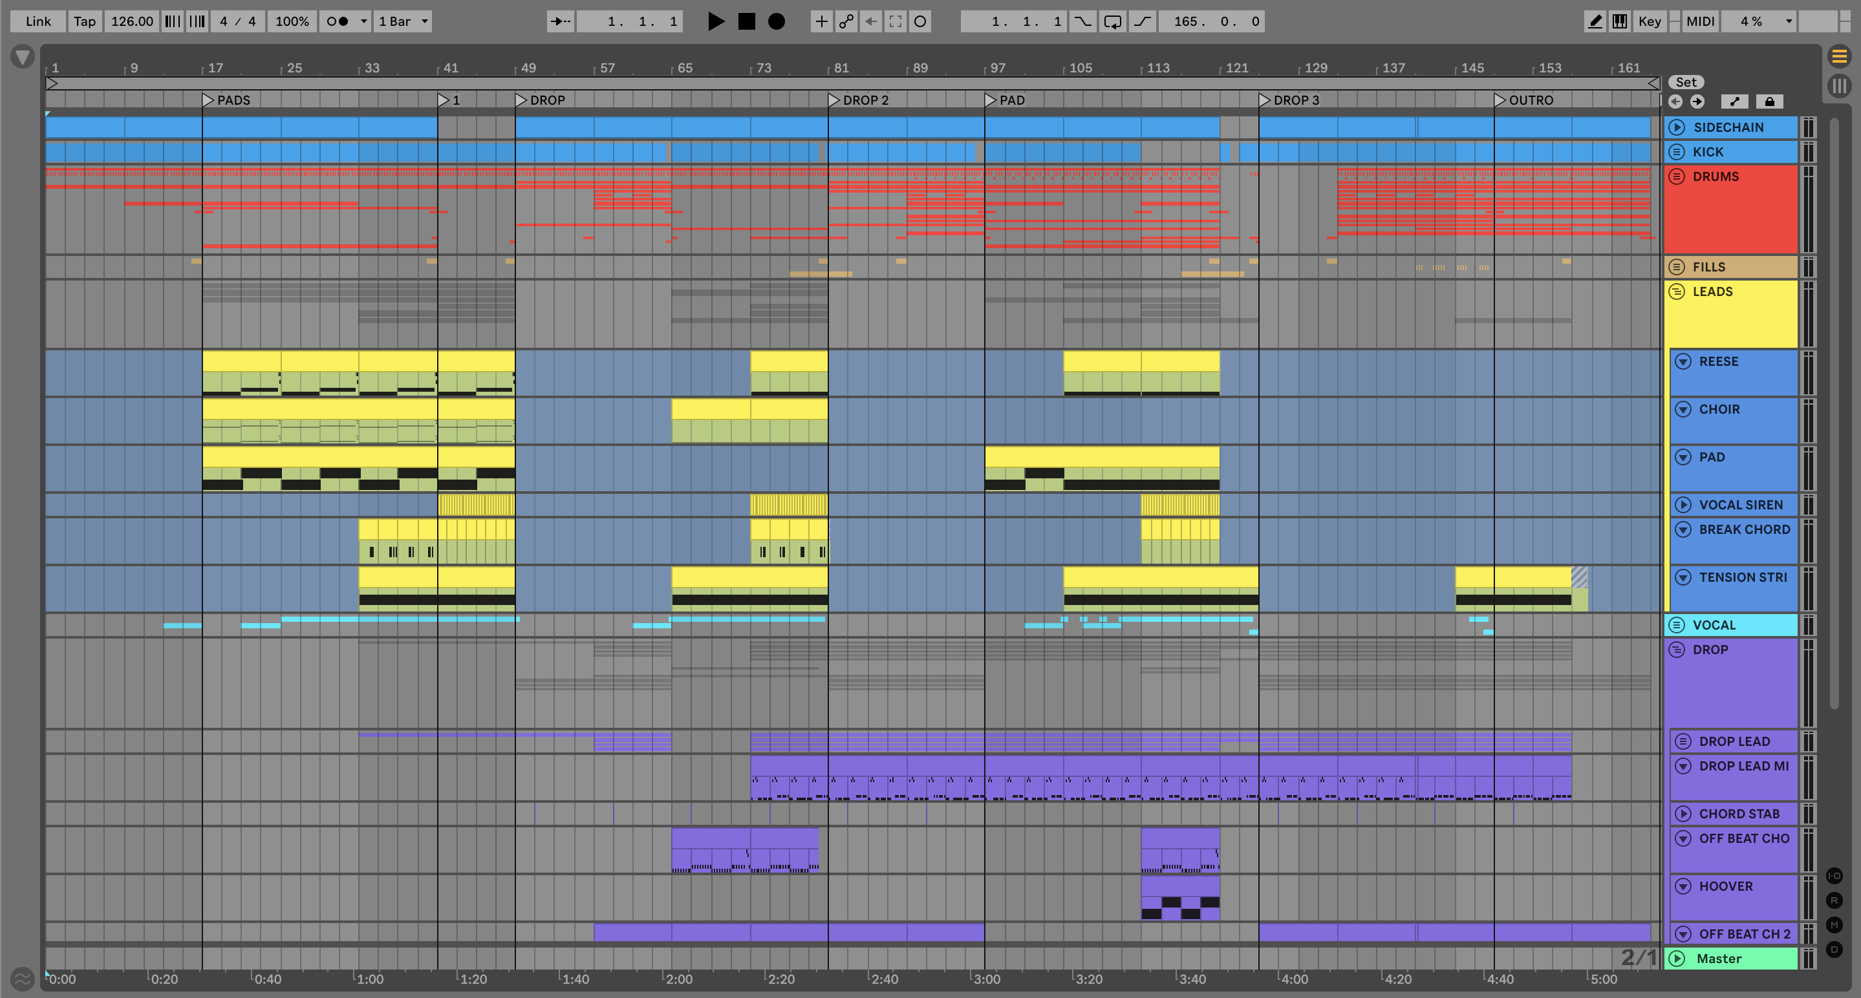This screenshot has height=998, width=1861.
Task: Click the Tap tempo button
Action: coord(85,22)
